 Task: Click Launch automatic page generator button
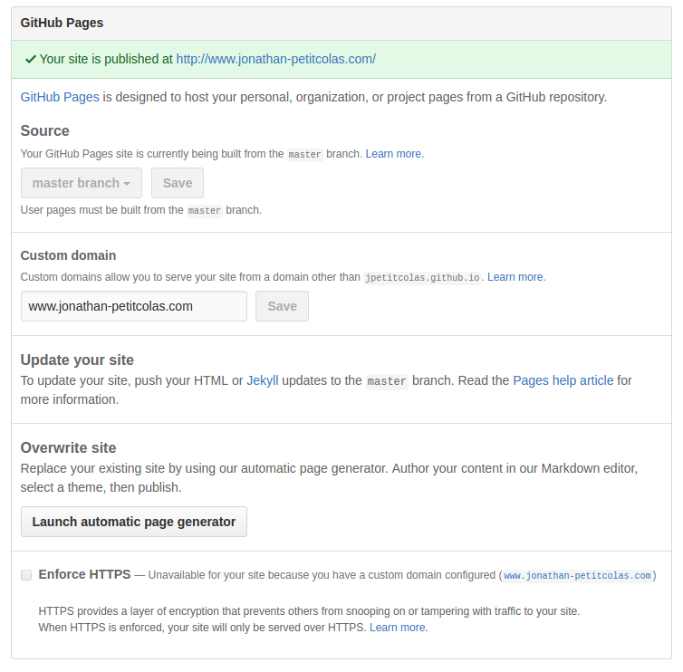point(134,522)
